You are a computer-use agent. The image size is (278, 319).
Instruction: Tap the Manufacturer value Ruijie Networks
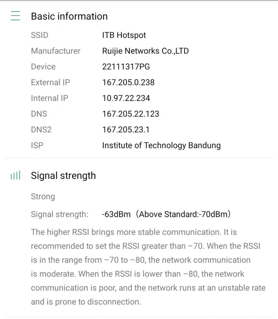click(x=145, y=51)
